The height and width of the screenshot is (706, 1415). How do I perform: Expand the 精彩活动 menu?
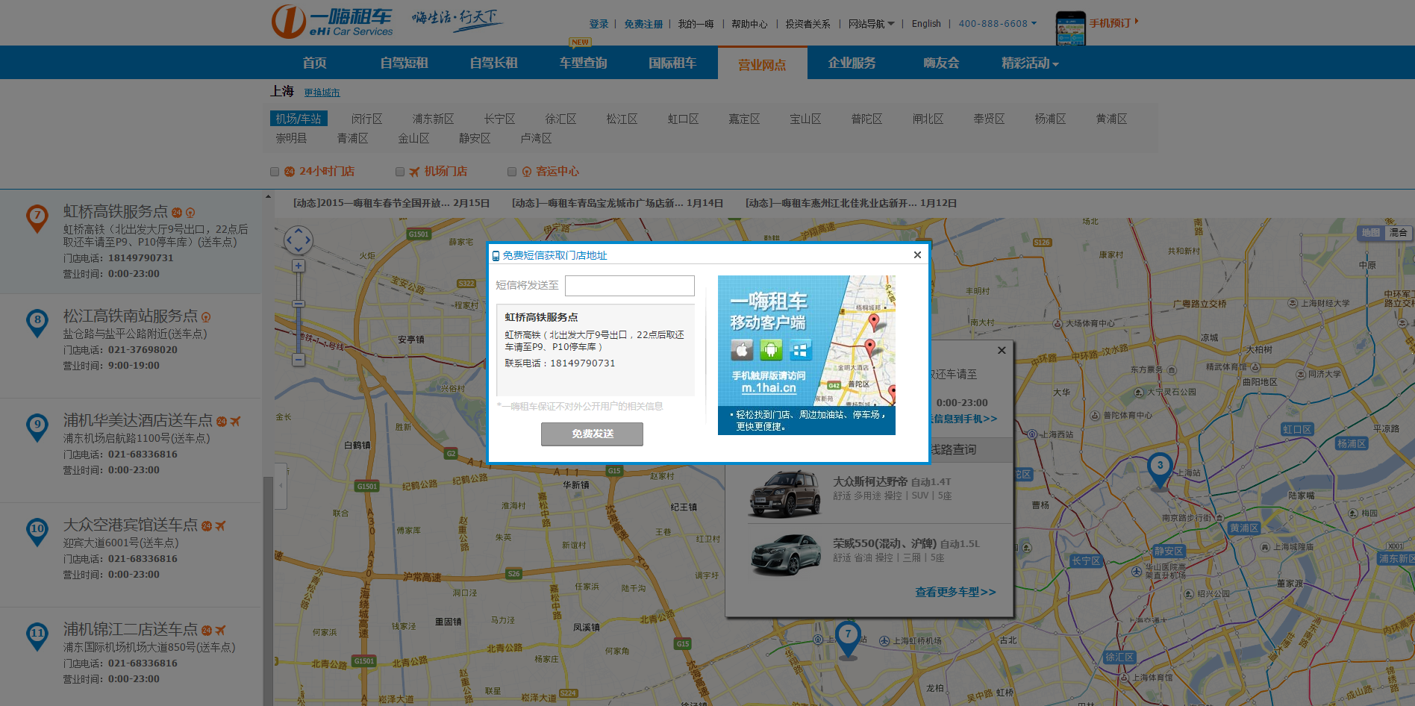pos(1030,63)
